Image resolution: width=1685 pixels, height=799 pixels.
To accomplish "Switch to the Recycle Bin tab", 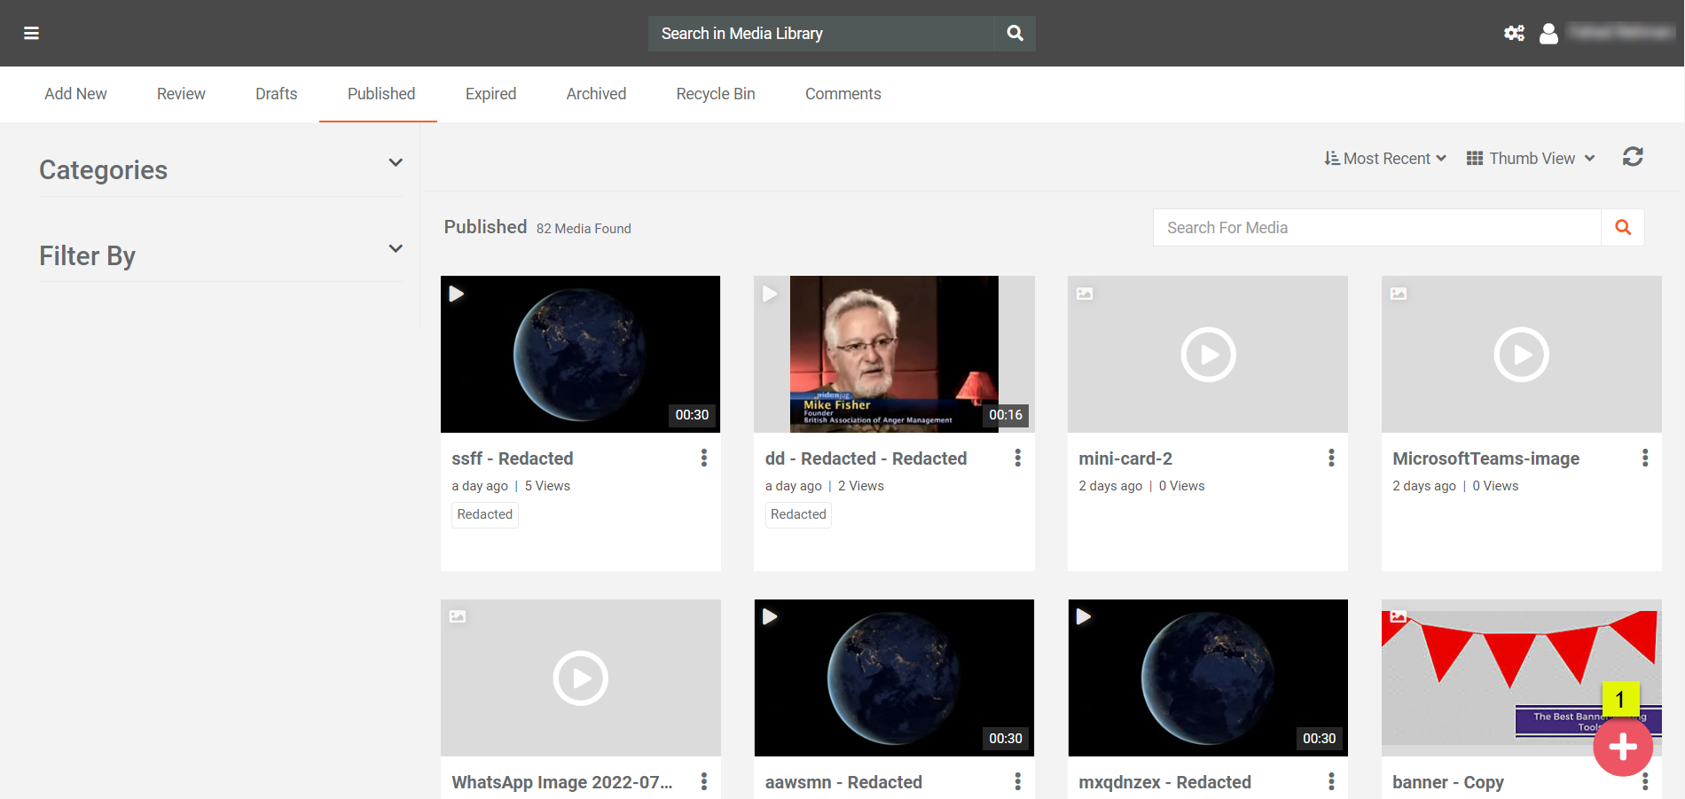I will [x=715, y=94].
